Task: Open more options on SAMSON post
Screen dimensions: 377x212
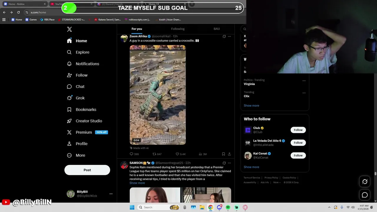Action: point(229,163)
